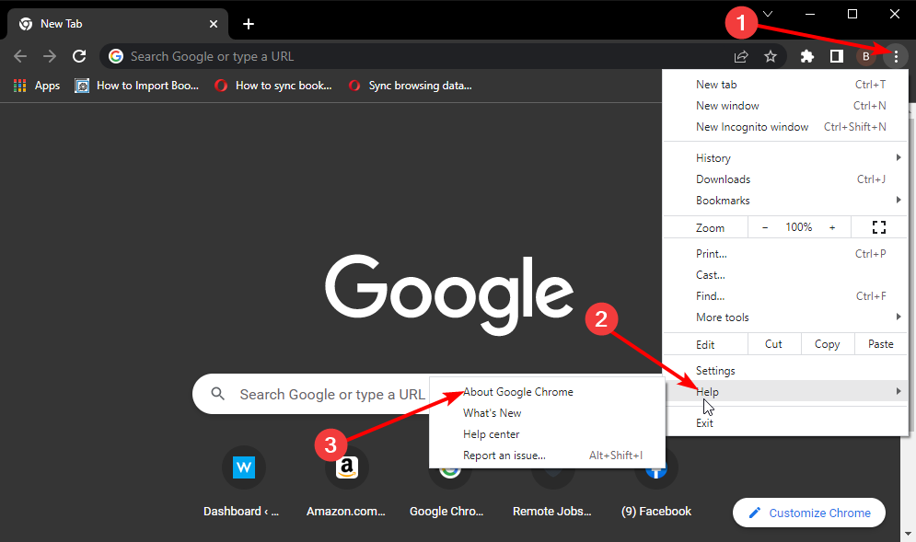
Task: Choose Exit from the menu
Action: pyautogui.click(x=785, y=423)
